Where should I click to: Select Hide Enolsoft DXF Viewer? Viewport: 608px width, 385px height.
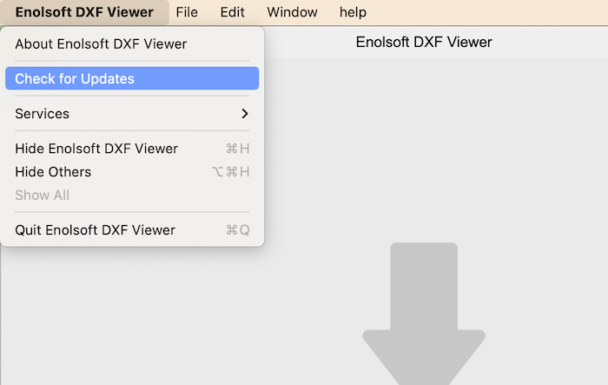tap(96, 149)
